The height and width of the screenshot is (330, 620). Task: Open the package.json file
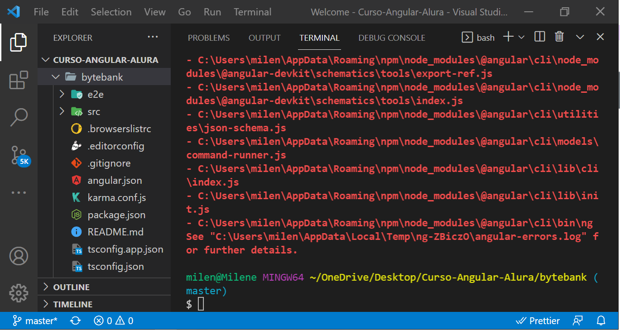pos(104,215)
